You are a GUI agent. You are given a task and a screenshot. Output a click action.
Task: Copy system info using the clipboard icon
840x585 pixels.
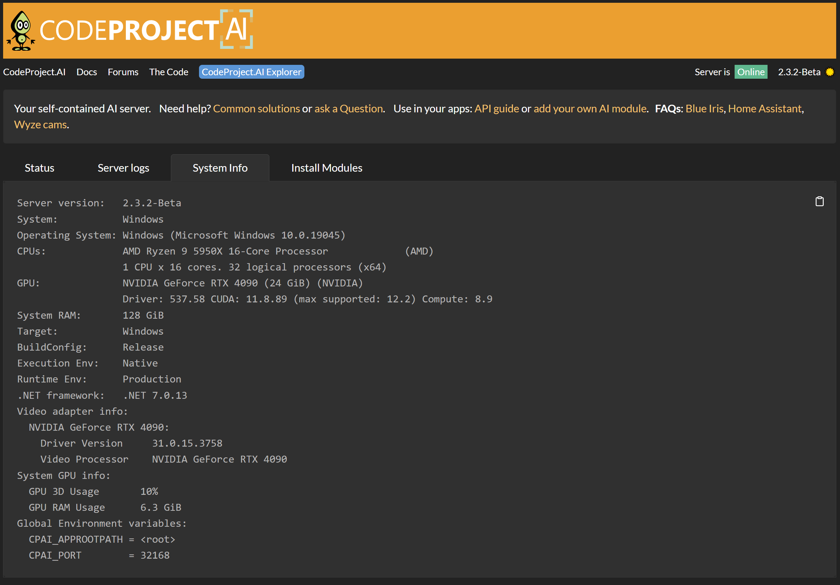point(820,201)
